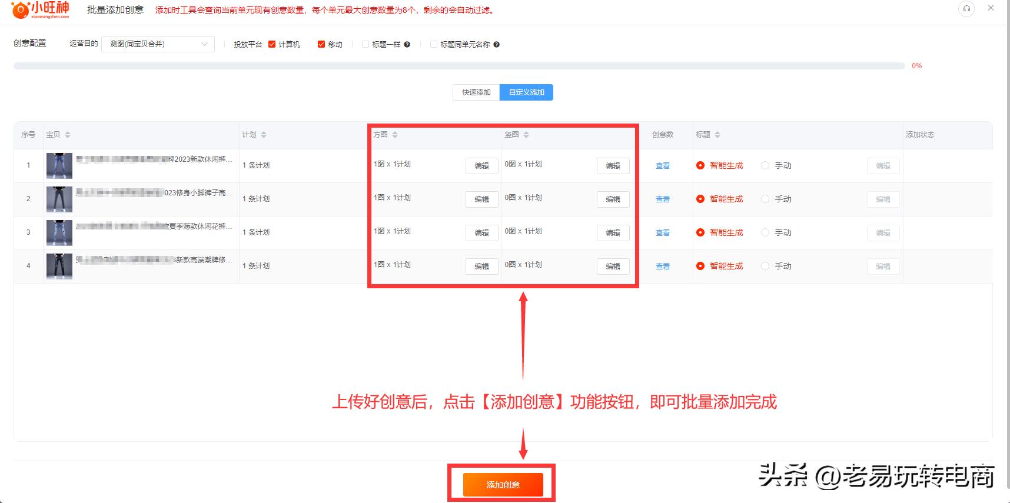Click the 序号 column header
This screenshot has width=1010, height=503.
point(28,135)
